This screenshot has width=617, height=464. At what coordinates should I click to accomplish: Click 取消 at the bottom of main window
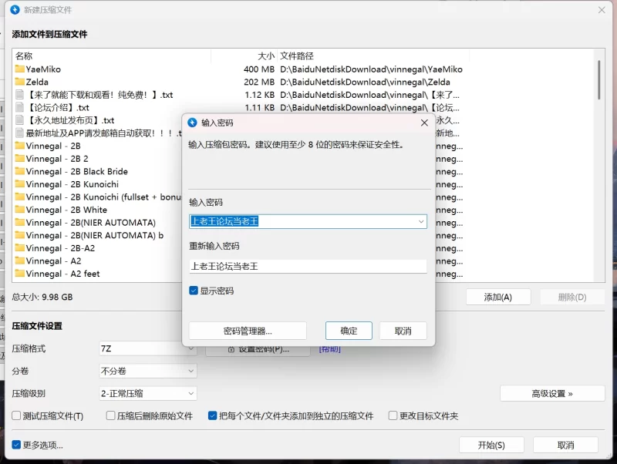[565, 445]
